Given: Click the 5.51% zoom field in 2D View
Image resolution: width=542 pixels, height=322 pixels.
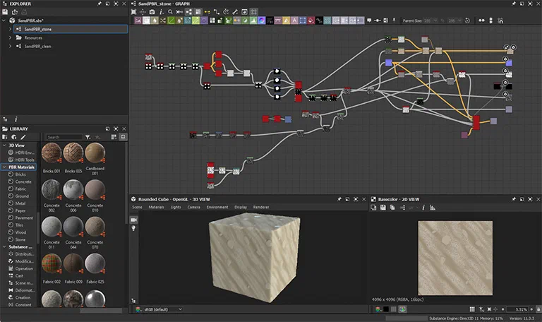Looking at the screenshot, I should pyautogui.click(x=517, y=309).
